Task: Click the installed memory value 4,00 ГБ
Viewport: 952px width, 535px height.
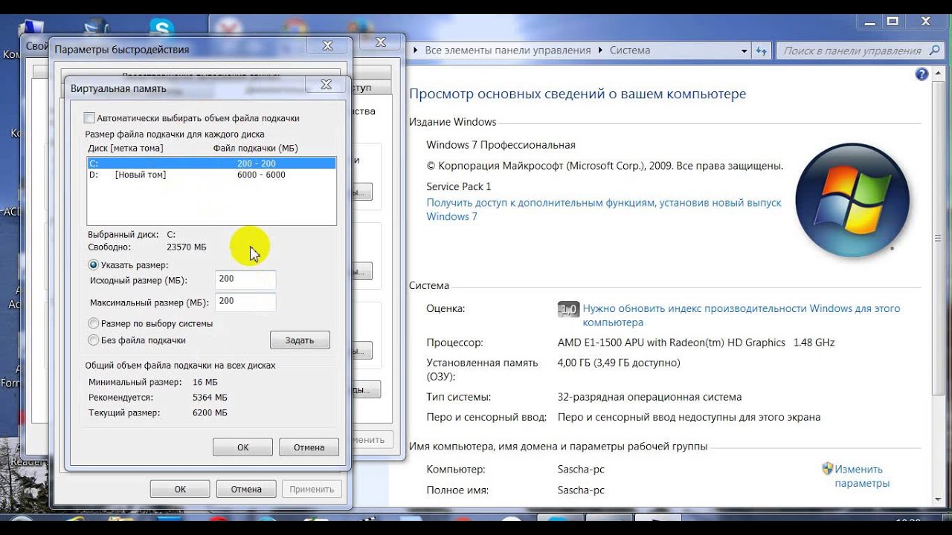Action: pyautogui.click(x=619, y=363)
